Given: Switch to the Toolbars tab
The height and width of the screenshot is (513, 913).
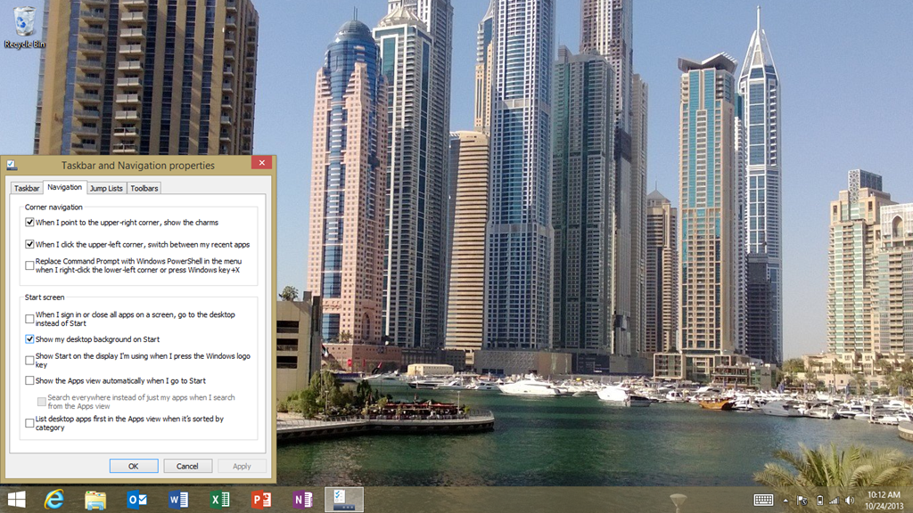Looking at the screenshot, I should tap(144, 188).
